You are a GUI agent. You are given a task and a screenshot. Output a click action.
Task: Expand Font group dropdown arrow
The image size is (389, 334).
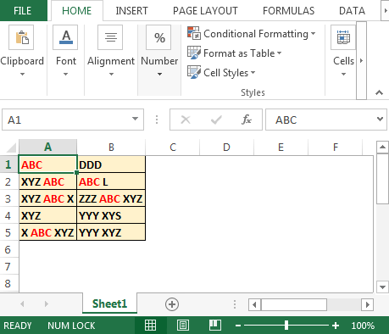65,74
